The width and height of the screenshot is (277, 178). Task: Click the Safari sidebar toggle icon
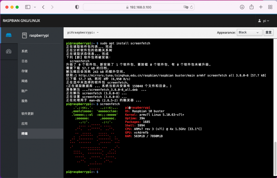click(x=28, y=7)
